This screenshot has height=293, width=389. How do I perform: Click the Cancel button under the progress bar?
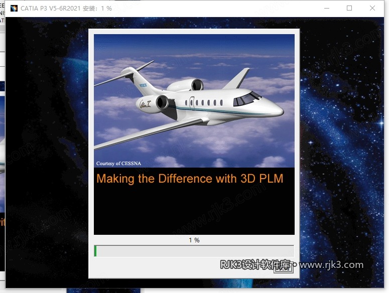tap(284, 267)
